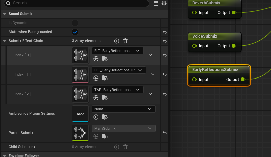The image size is (271, 157).
Task: Click the drag handle on Index [ 0 ]
Action: click(x=8, y=55)
